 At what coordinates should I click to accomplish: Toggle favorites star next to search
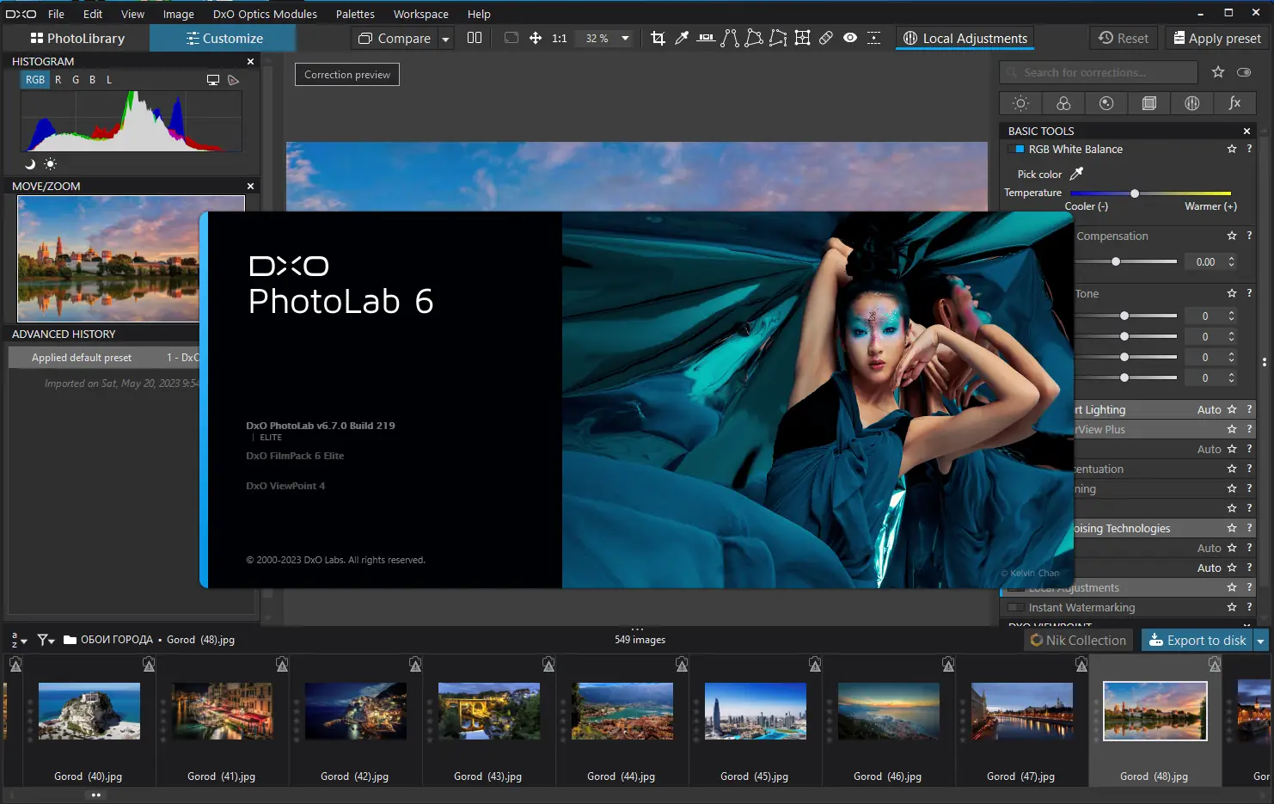(1218, 72)
